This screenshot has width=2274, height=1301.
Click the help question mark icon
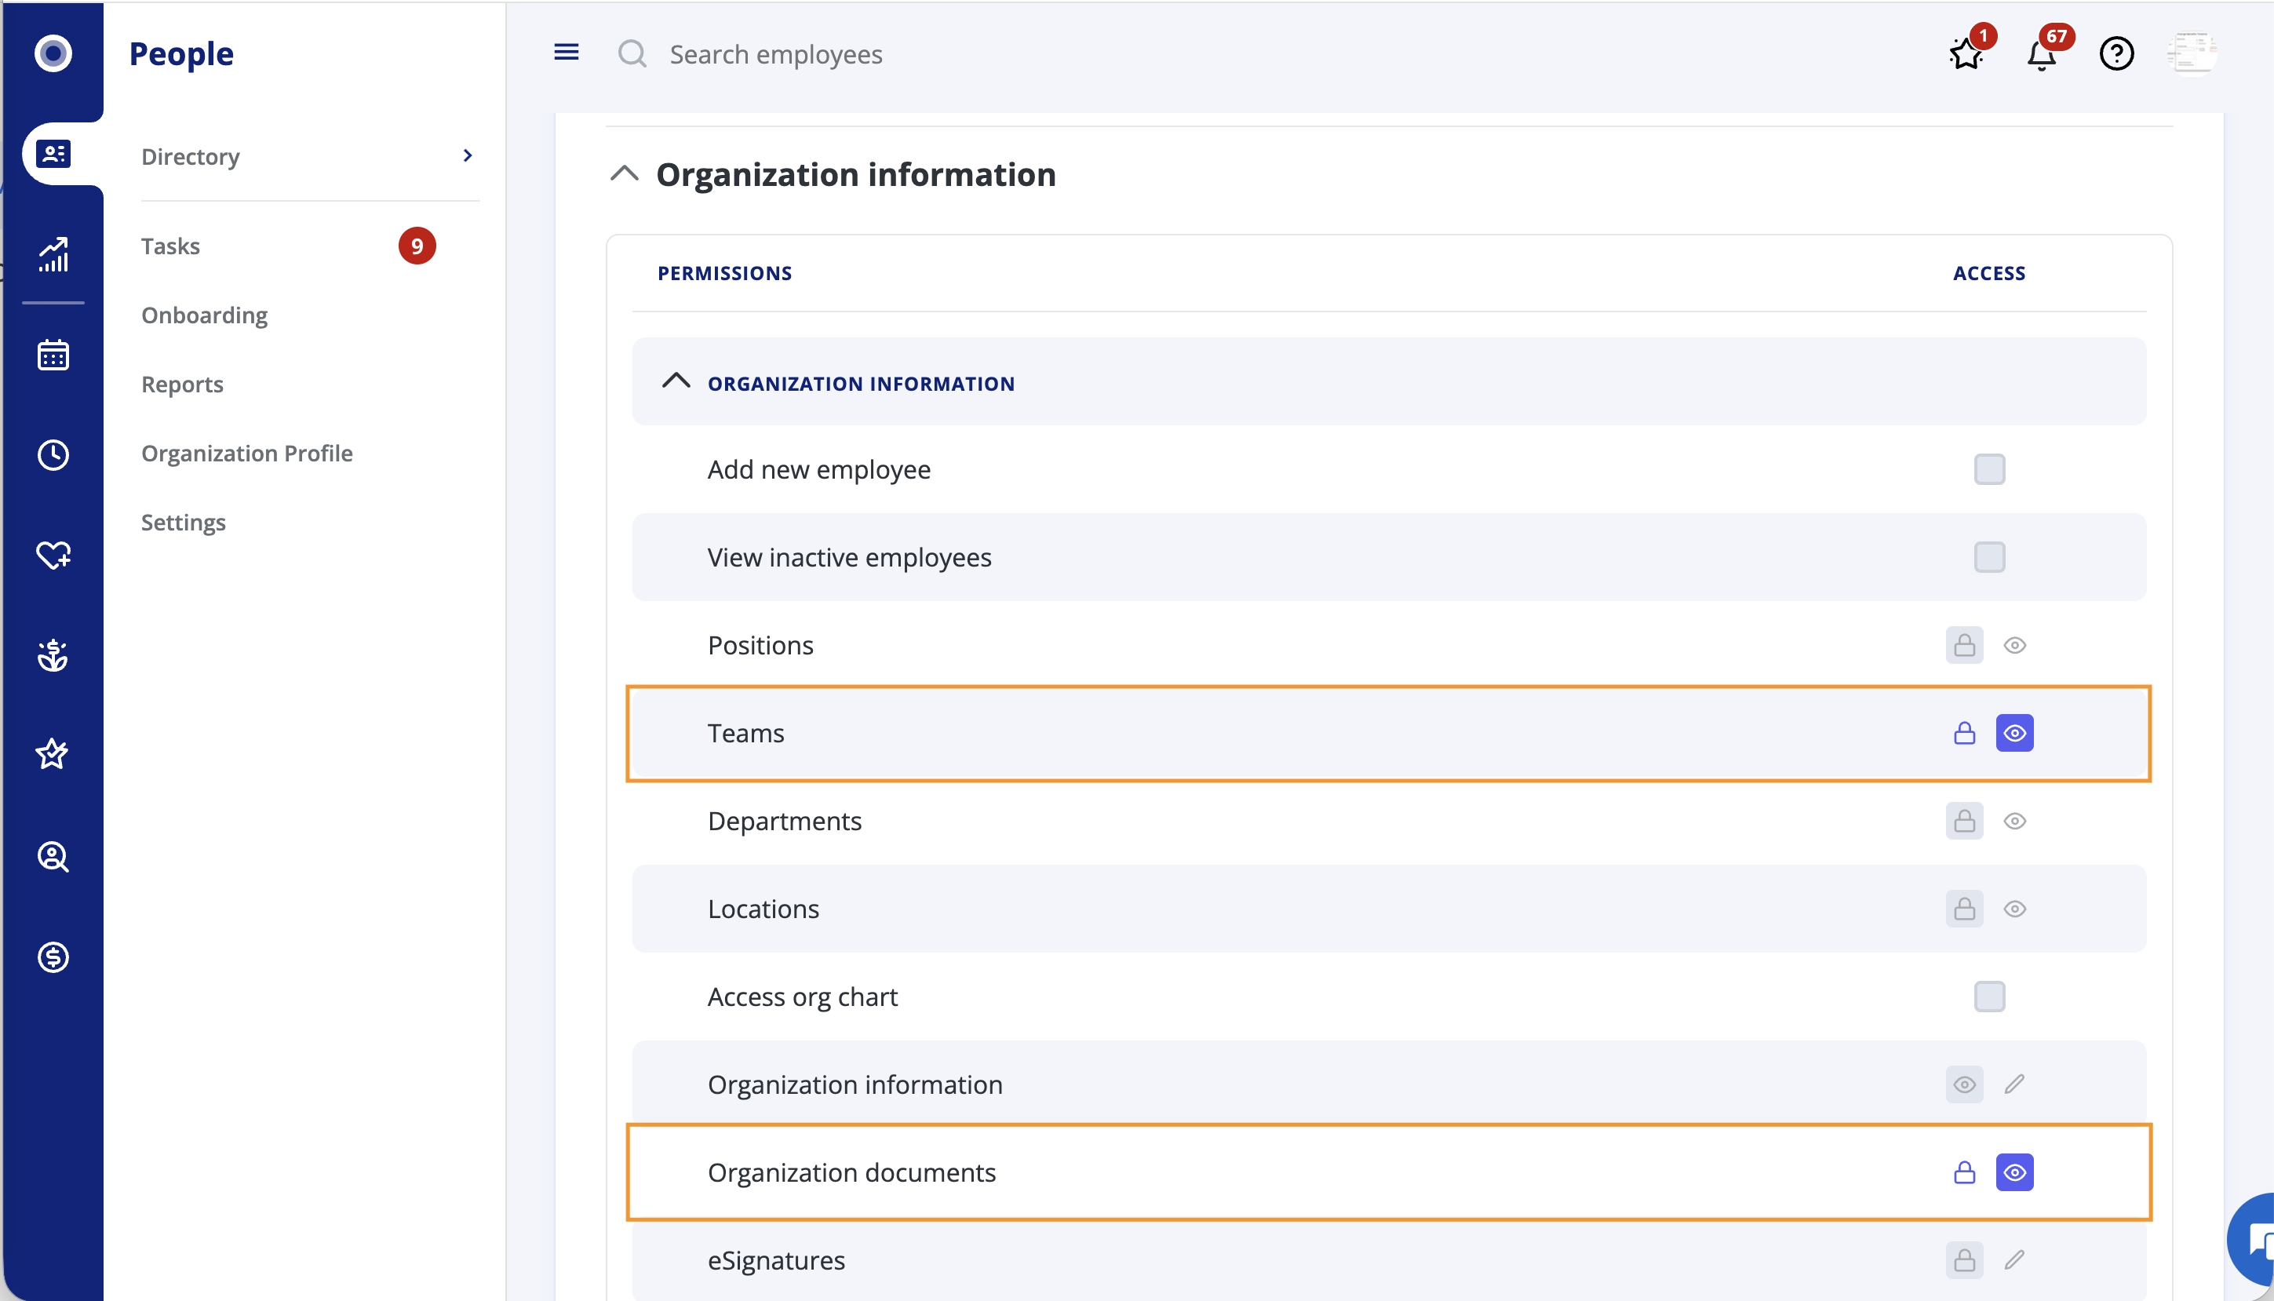click(2115, 53)
